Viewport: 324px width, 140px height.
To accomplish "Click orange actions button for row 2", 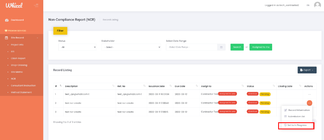I will 309,103.
